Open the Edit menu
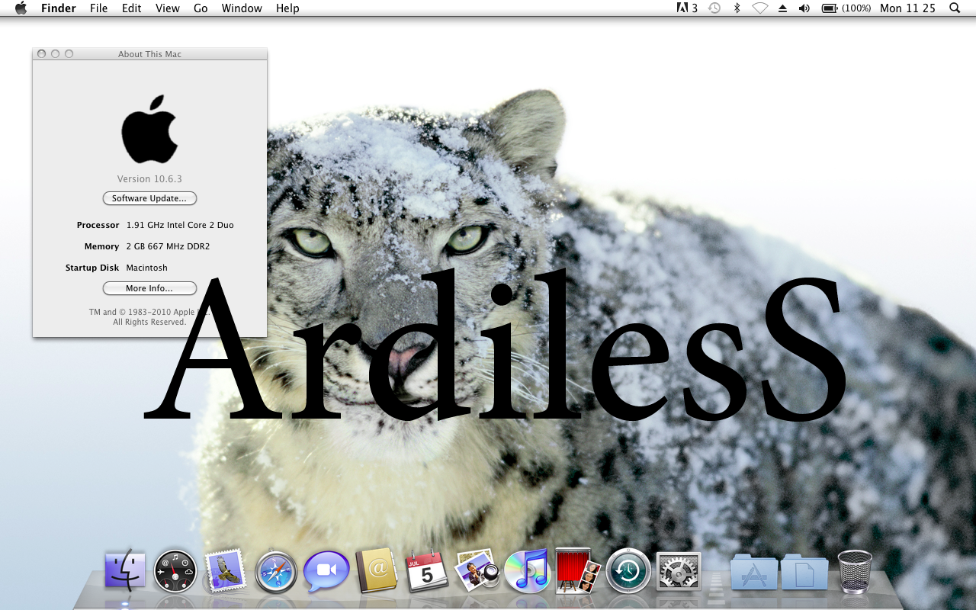Screen dimensions: 976x610 pos(132,8)
